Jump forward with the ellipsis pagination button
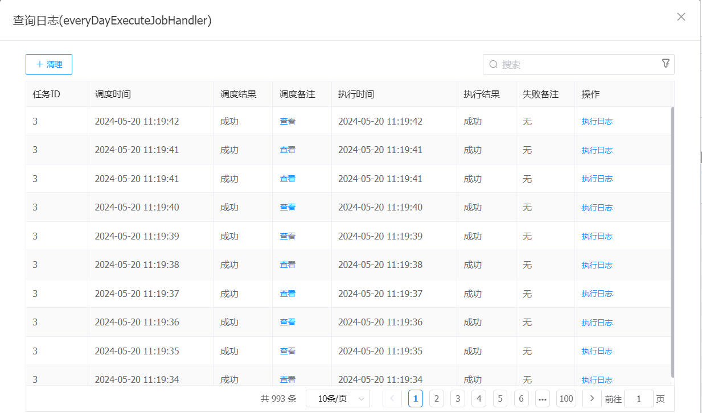The width and height of the screenshot is (702, 413). click(543, 399)
